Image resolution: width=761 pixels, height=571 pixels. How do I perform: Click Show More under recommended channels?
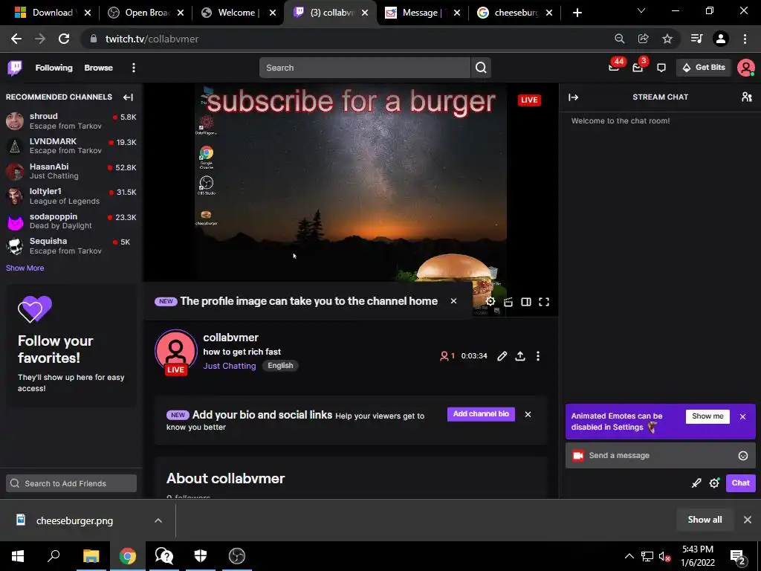click(x=25, y=268)
